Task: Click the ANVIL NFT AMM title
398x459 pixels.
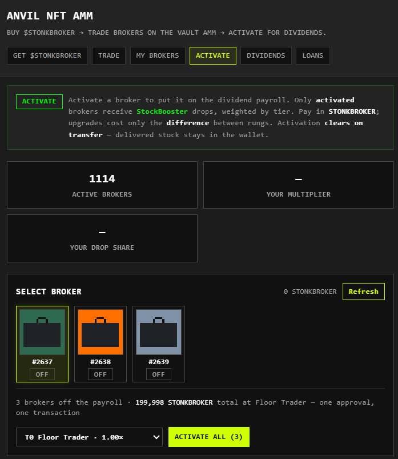Action: [50, 16]
